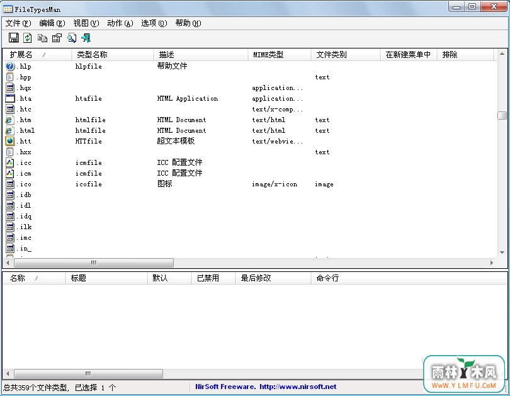Sort lower pane by 最后修改 column
The width and height of the screenshot is (510, 396).
pyautogui.click(x=273, y=278)
